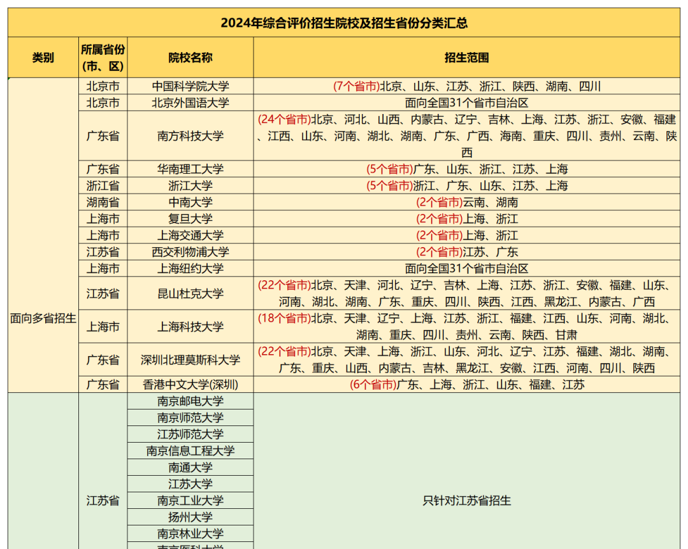
Task: Click the 上海科技大学 cell
Action: coord(190,327)
